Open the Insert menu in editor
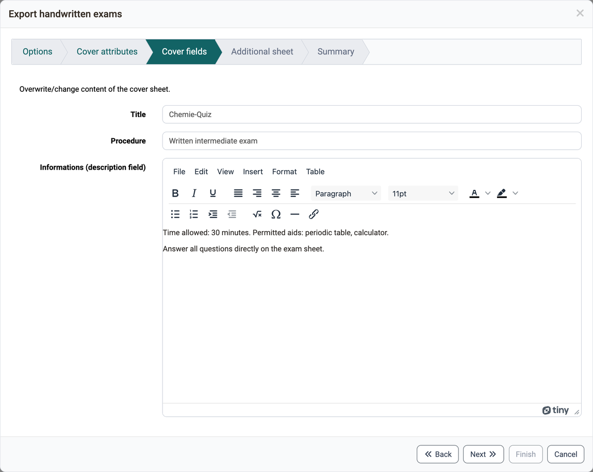 pos(253,172)
